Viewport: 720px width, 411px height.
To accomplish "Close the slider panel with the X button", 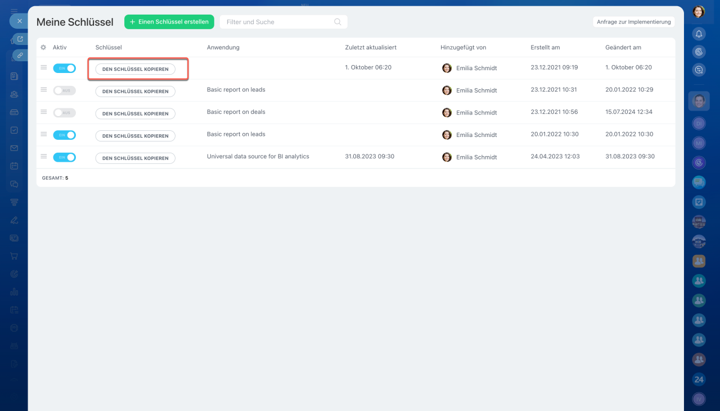I will 19,21.
